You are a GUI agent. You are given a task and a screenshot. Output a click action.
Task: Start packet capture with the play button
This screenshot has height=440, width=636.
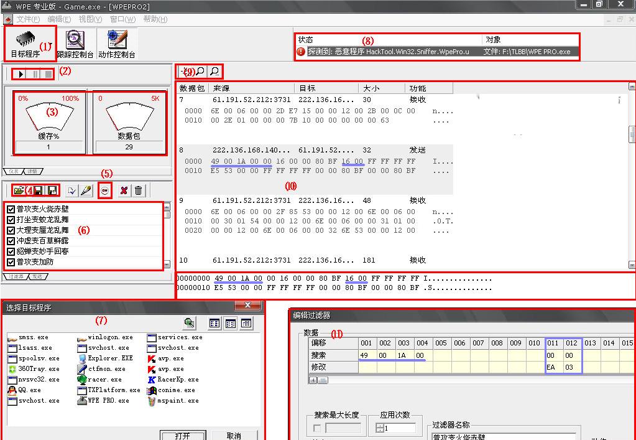(21, 74)
